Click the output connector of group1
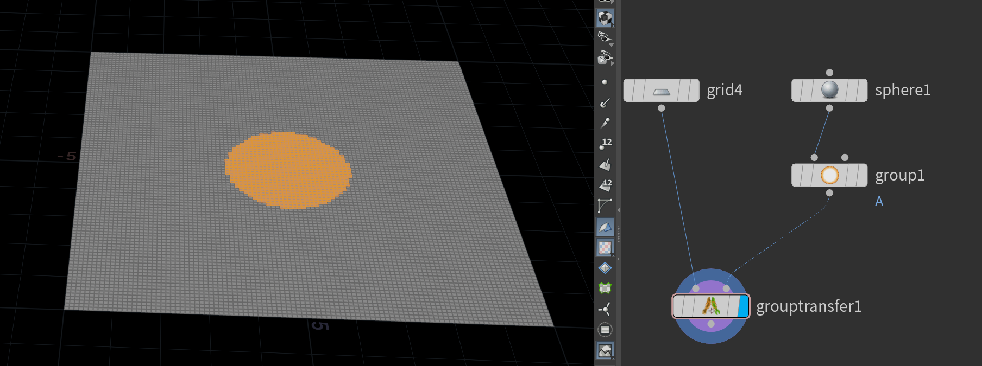This screenshot has height=366, width=982. 829,193
